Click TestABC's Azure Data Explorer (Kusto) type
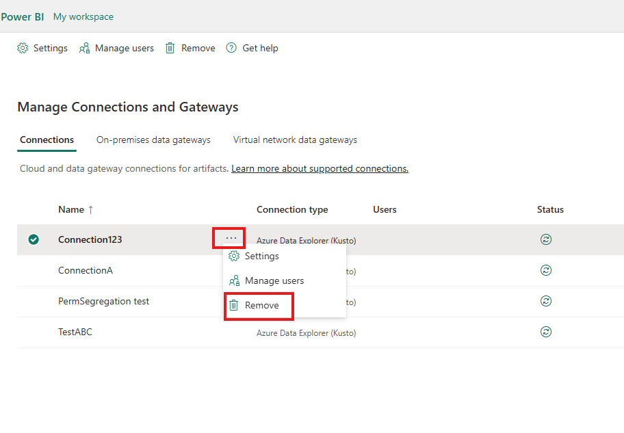 coord(306,333)
